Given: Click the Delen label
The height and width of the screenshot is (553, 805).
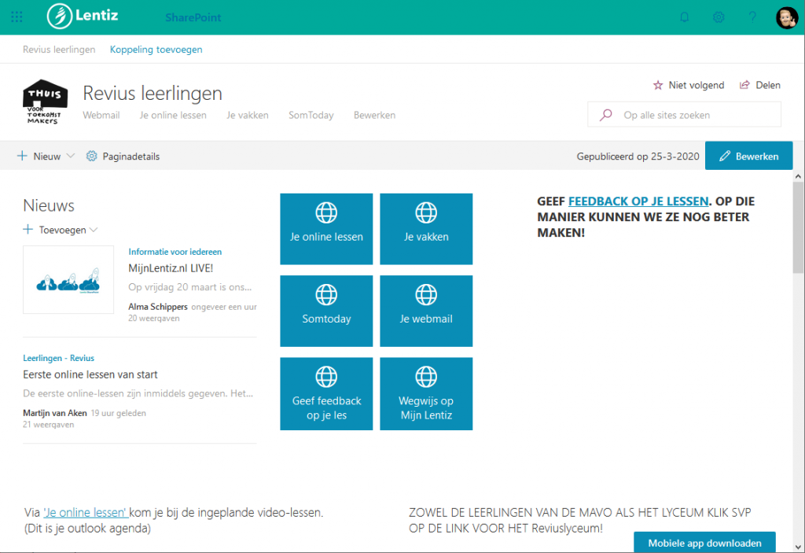Looking at the screenshot, I should tap(768, 85).
